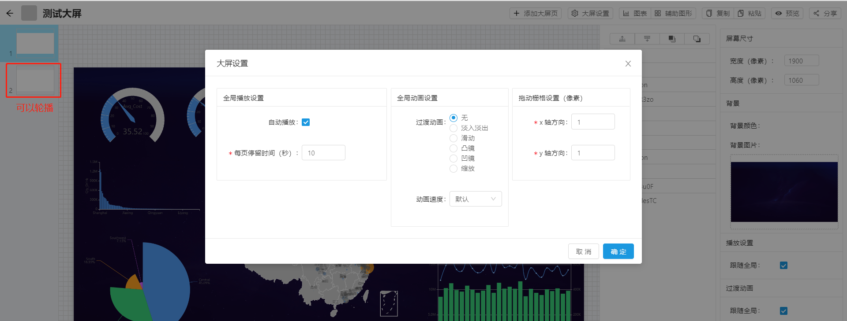Click the 屏幕尺寸 section header
The height and width of the screenshot is (321, 847).
click(739, 39)
